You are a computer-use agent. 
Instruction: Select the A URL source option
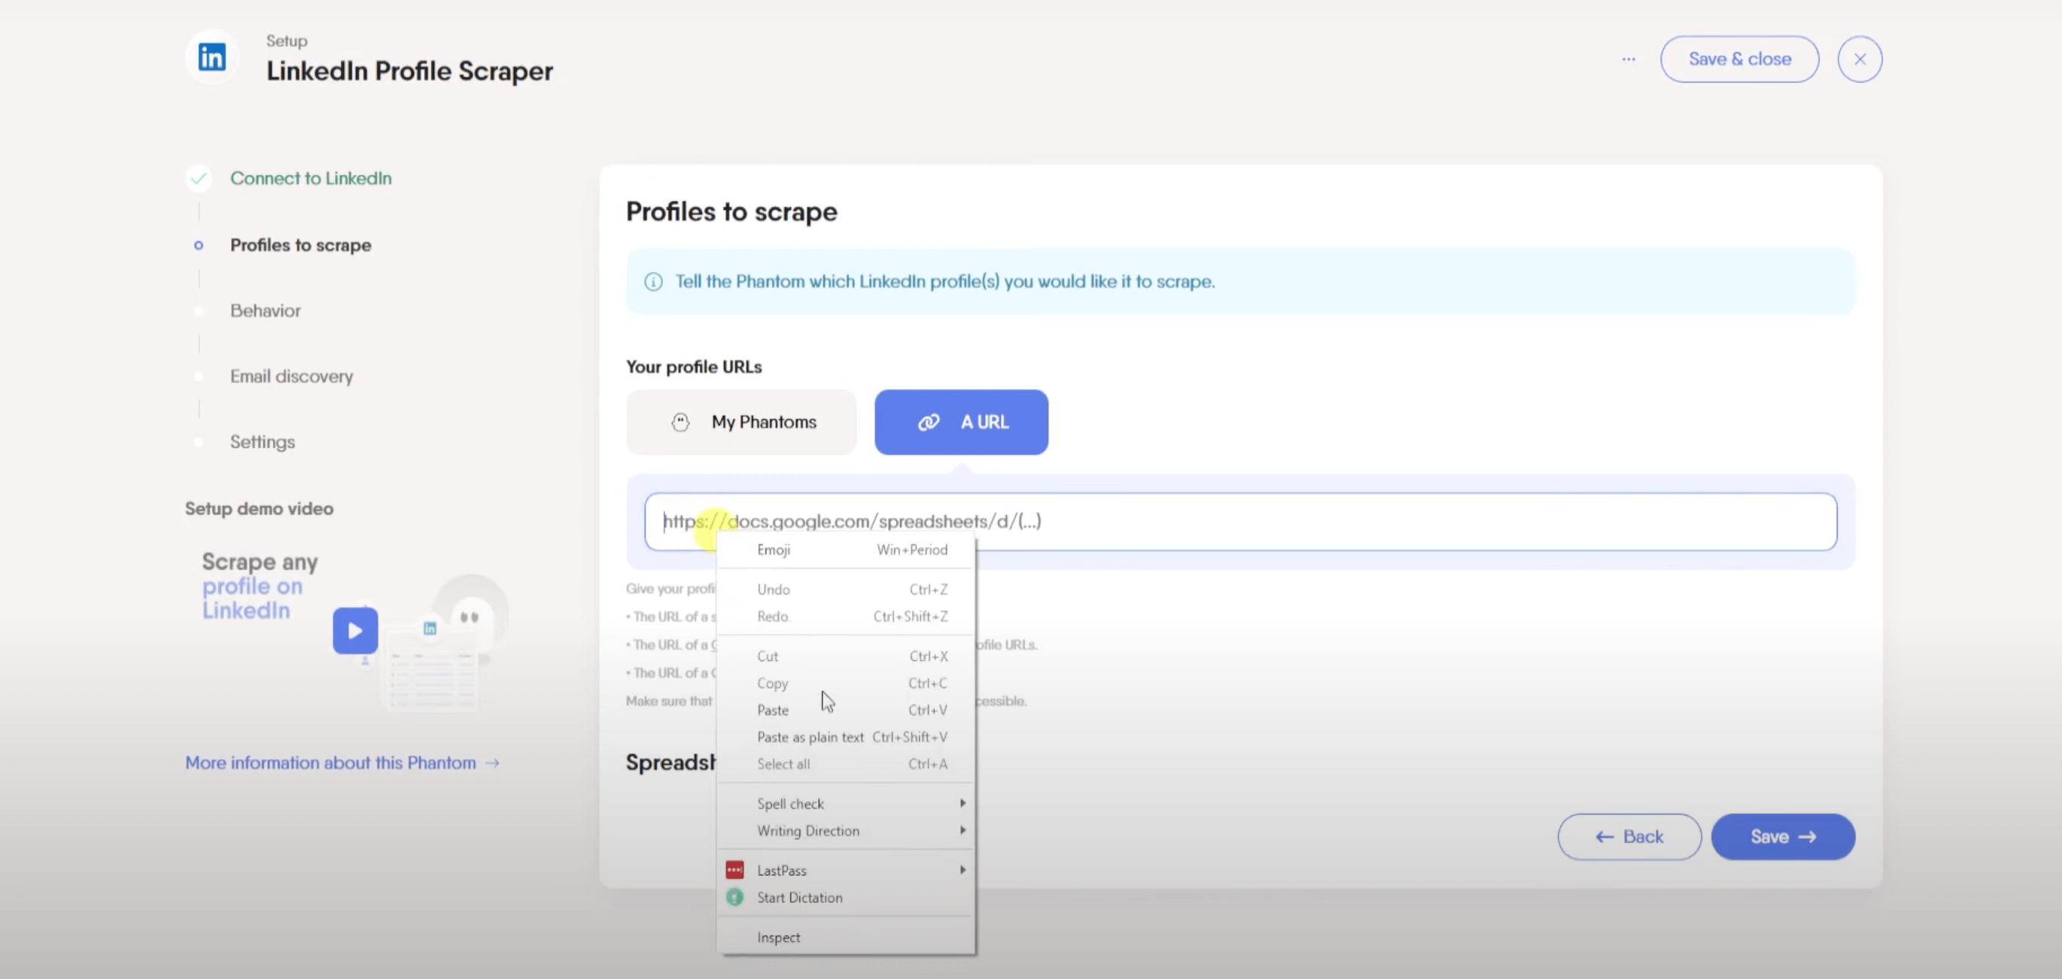tap(960, 423)
